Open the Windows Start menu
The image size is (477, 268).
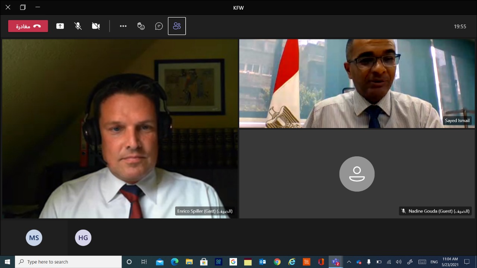(x=7, y=262)
